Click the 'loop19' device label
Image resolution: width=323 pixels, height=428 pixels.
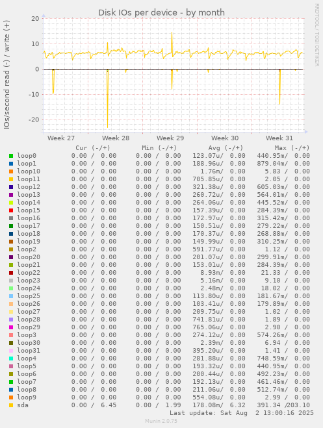pos(29,242)
